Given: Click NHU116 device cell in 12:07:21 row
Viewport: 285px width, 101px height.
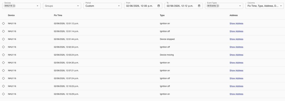Looking at the screenshot, I should coord(12,71).
